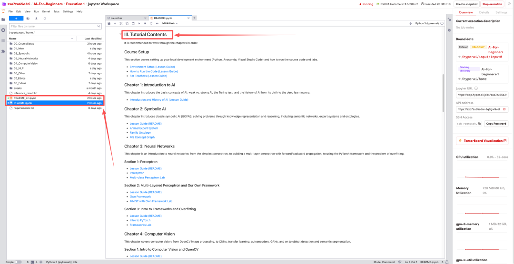
Task: Click the open icon beside API address
Action: 504,109
